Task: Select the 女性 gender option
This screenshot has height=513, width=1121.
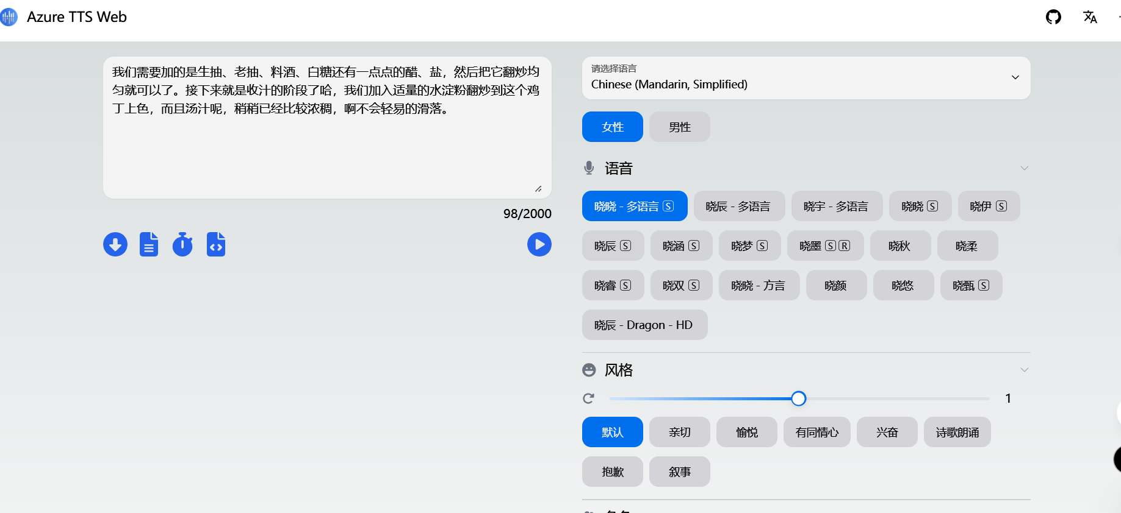Action: tap(612, 127)
